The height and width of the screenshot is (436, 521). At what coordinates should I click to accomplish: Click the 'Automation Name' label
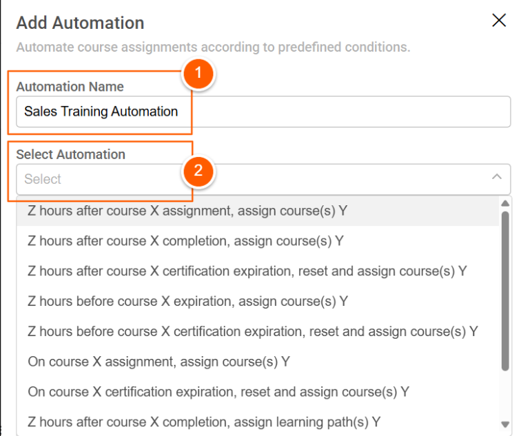tap(70, 87)
